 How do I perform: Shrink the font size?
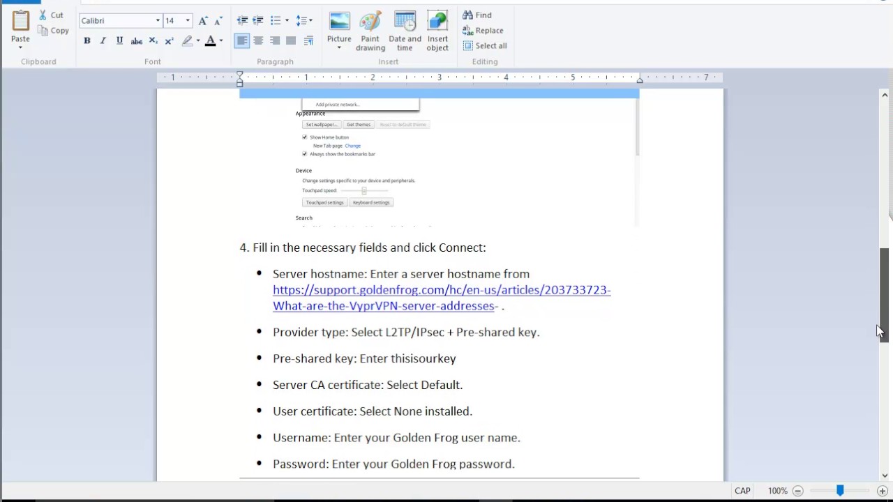point(218,20)
